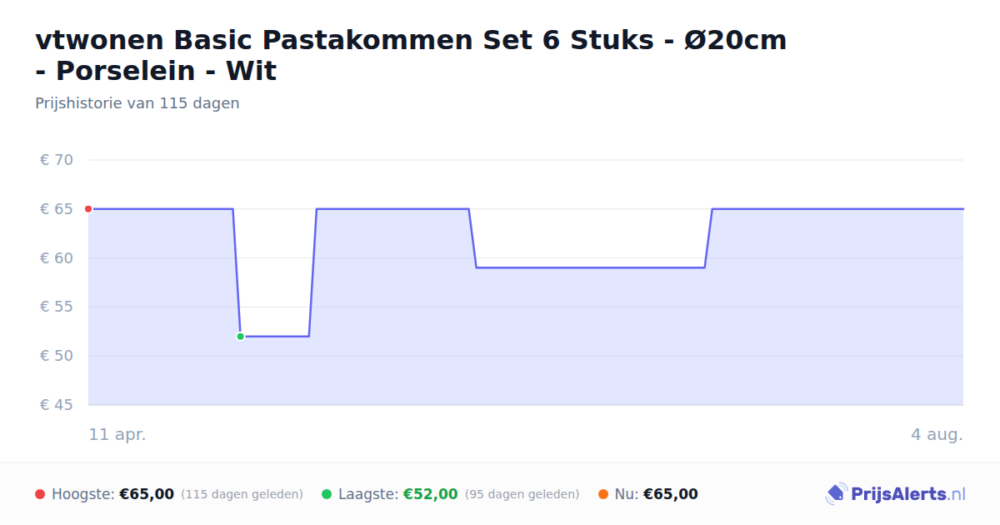Screen dimensions: 1000x525
Task: Click the € 55 axis label
Action: click(56, 307)
